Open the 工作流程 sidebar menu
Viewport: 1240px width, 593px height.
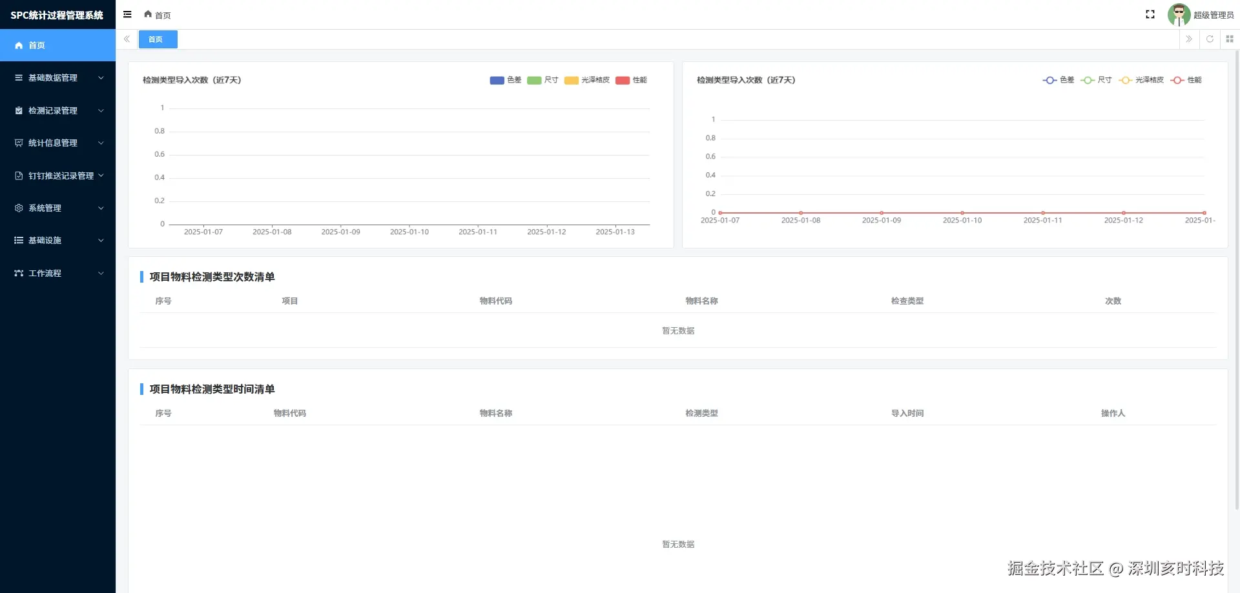57,274
